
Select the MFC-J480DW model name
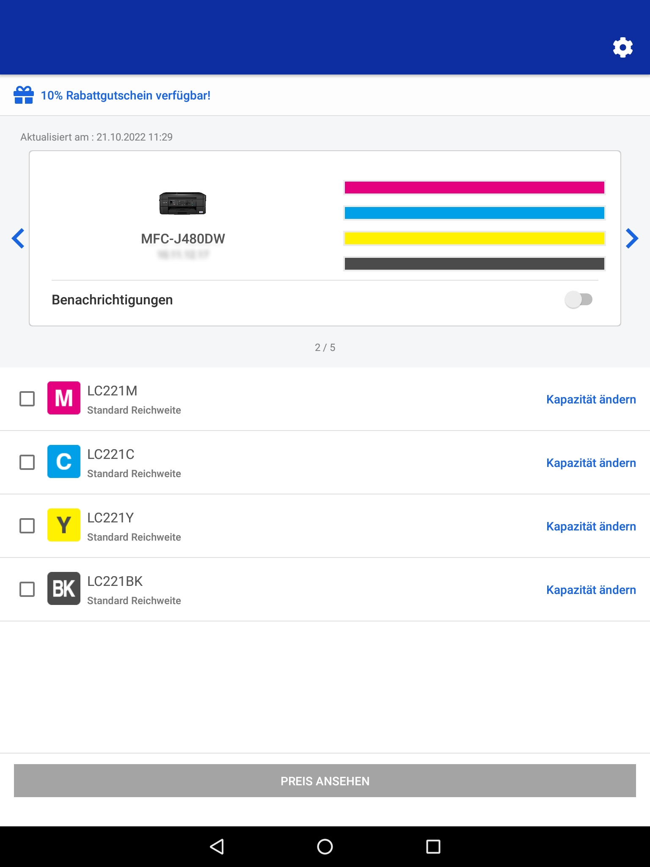(x=183, y=239)
